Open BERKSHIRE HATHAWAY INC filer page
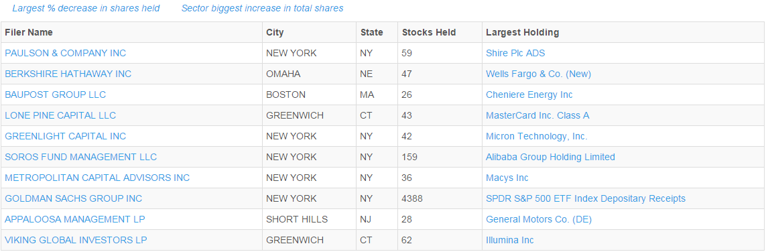 click(68, 74)
